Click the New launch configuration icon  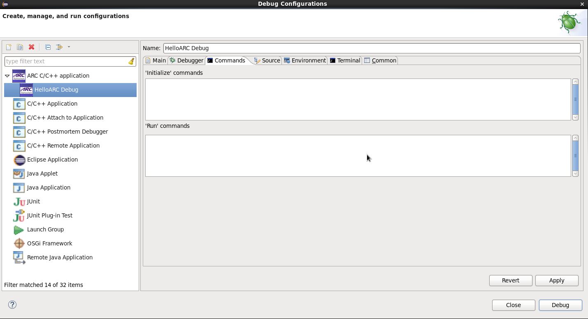(x=8, y=47)
